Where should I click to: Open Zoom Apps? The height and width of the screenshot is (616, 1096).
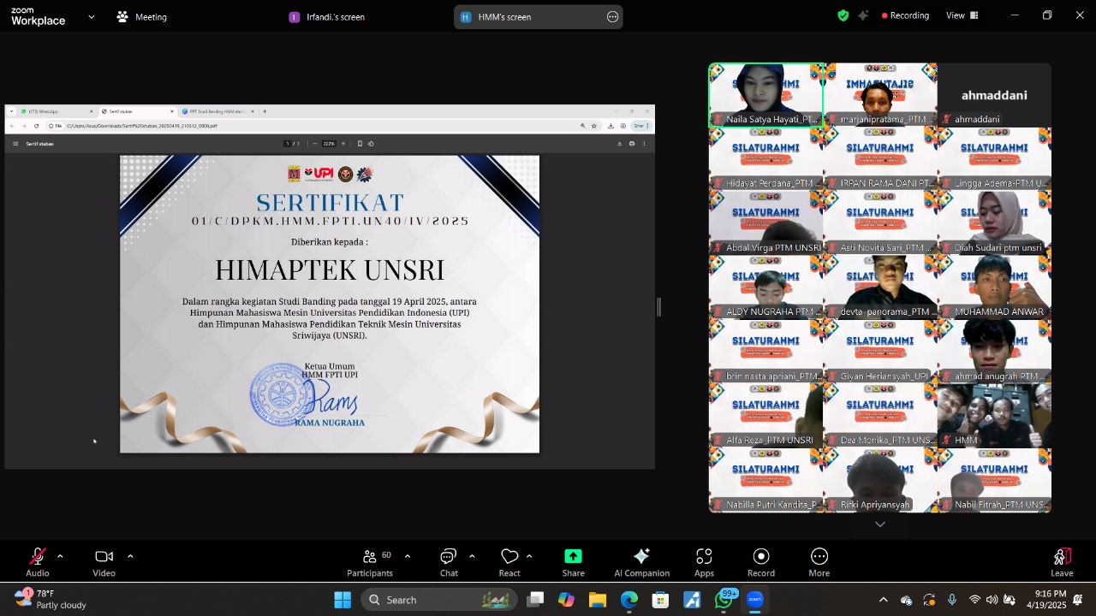[x=704, y=562]
